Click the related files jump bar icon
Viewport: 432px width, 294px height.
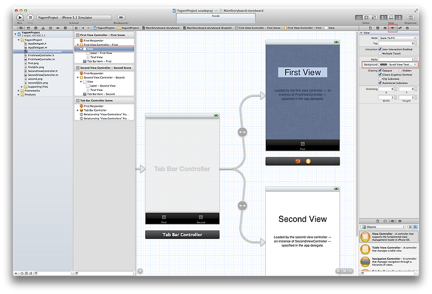pyautogui.click(x=76, y=28)
